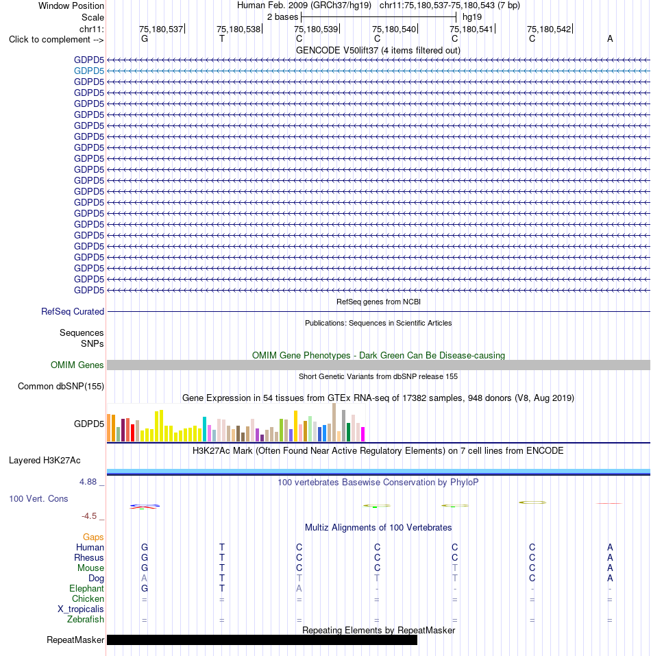Click 'Publications: Sequences in Scientific Articles' title
Image resolution: width=651 pixels, height=656 pixels.
[x=378, y=323]
